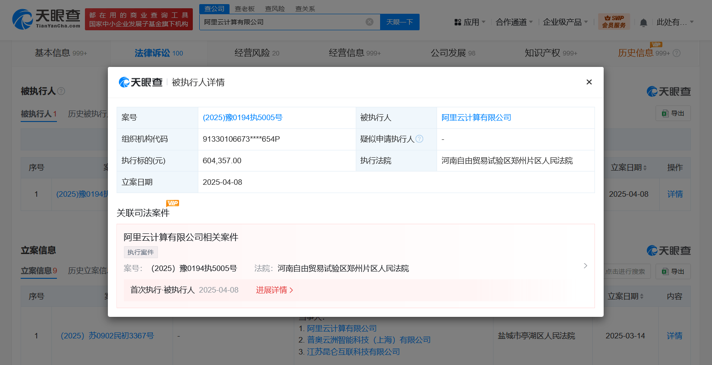Screen dimensions: 712x365
Task: Click the 执行案件 tag
Action: tap(141, 252)
